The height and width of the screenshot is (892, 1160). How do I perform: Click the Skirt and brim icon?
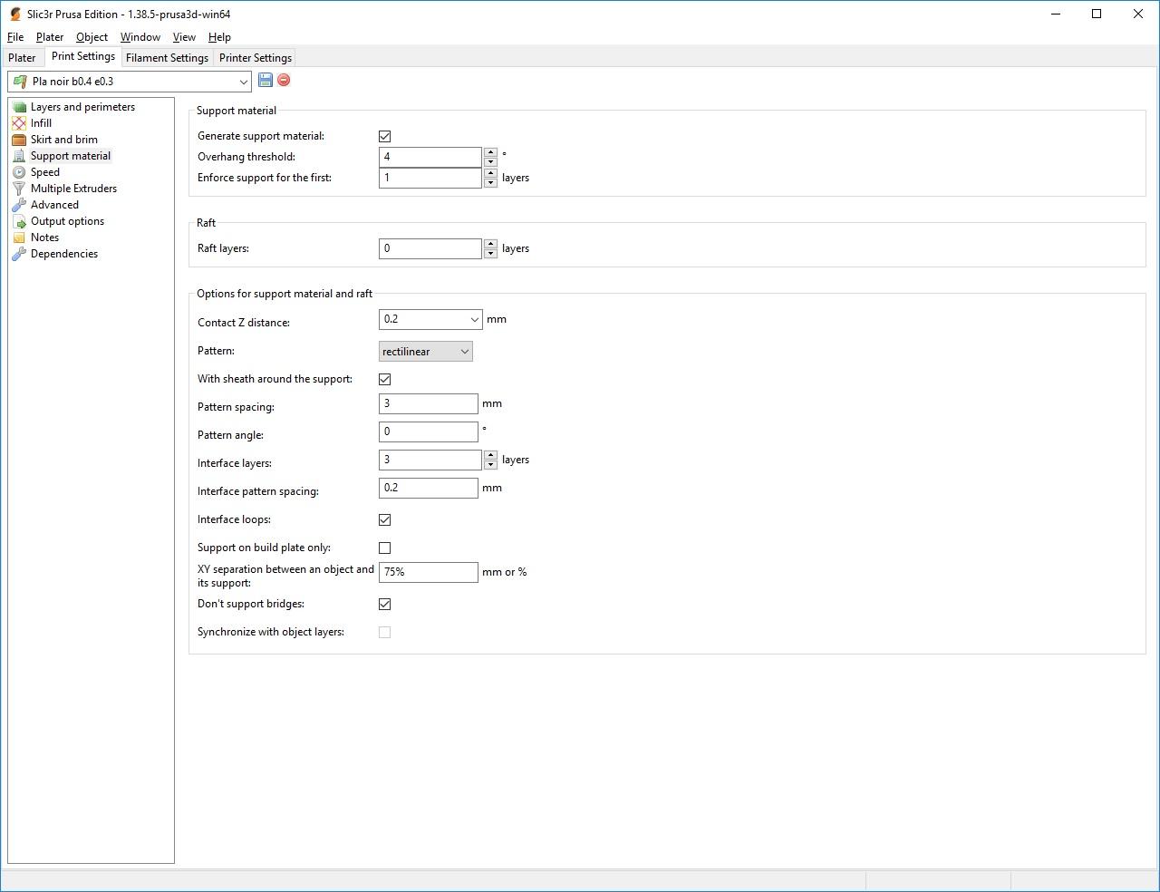click(19, 140)
